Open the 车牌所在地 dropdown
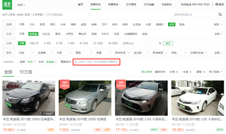Screen dimensions: 226x134 coord(198,53)
